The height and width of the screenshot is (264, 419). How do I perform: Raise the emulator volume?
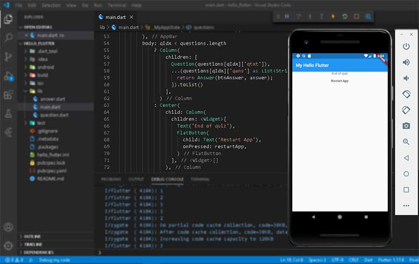tap(406, 62)
